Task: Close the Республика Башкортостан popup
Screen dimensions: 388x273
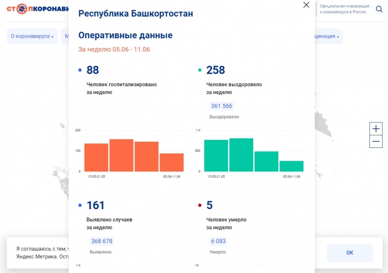Action: (306, 5)
